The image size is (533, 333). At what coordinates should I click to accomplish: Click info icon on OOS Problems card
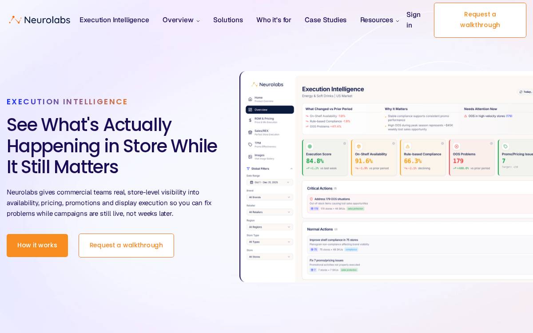[x=491, y=143]
